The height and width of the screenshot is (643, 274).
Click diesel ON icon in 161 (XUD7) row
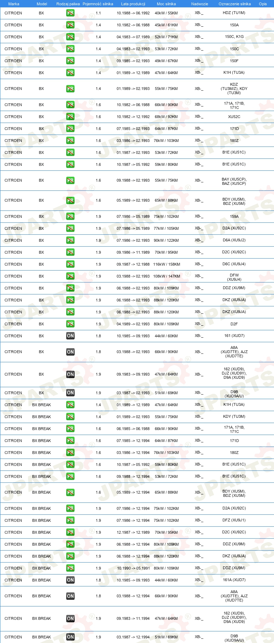70,336
